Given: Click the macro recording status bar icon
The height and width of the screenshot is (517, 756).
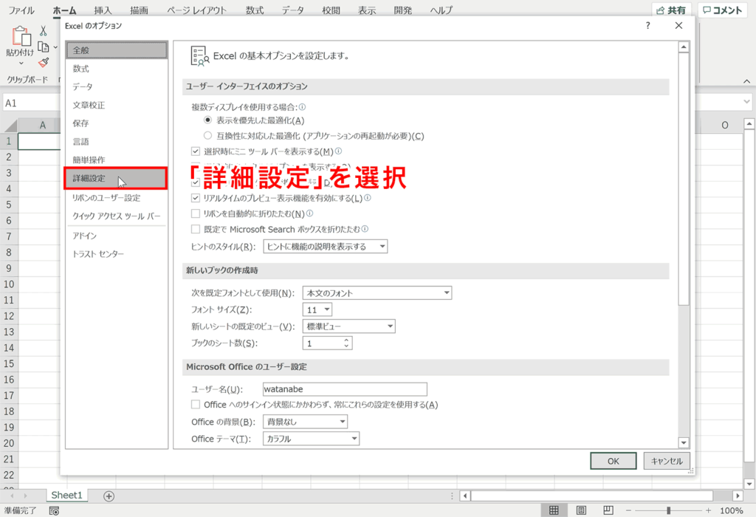Looking at the screenshot, I should (x=54, y=511).
